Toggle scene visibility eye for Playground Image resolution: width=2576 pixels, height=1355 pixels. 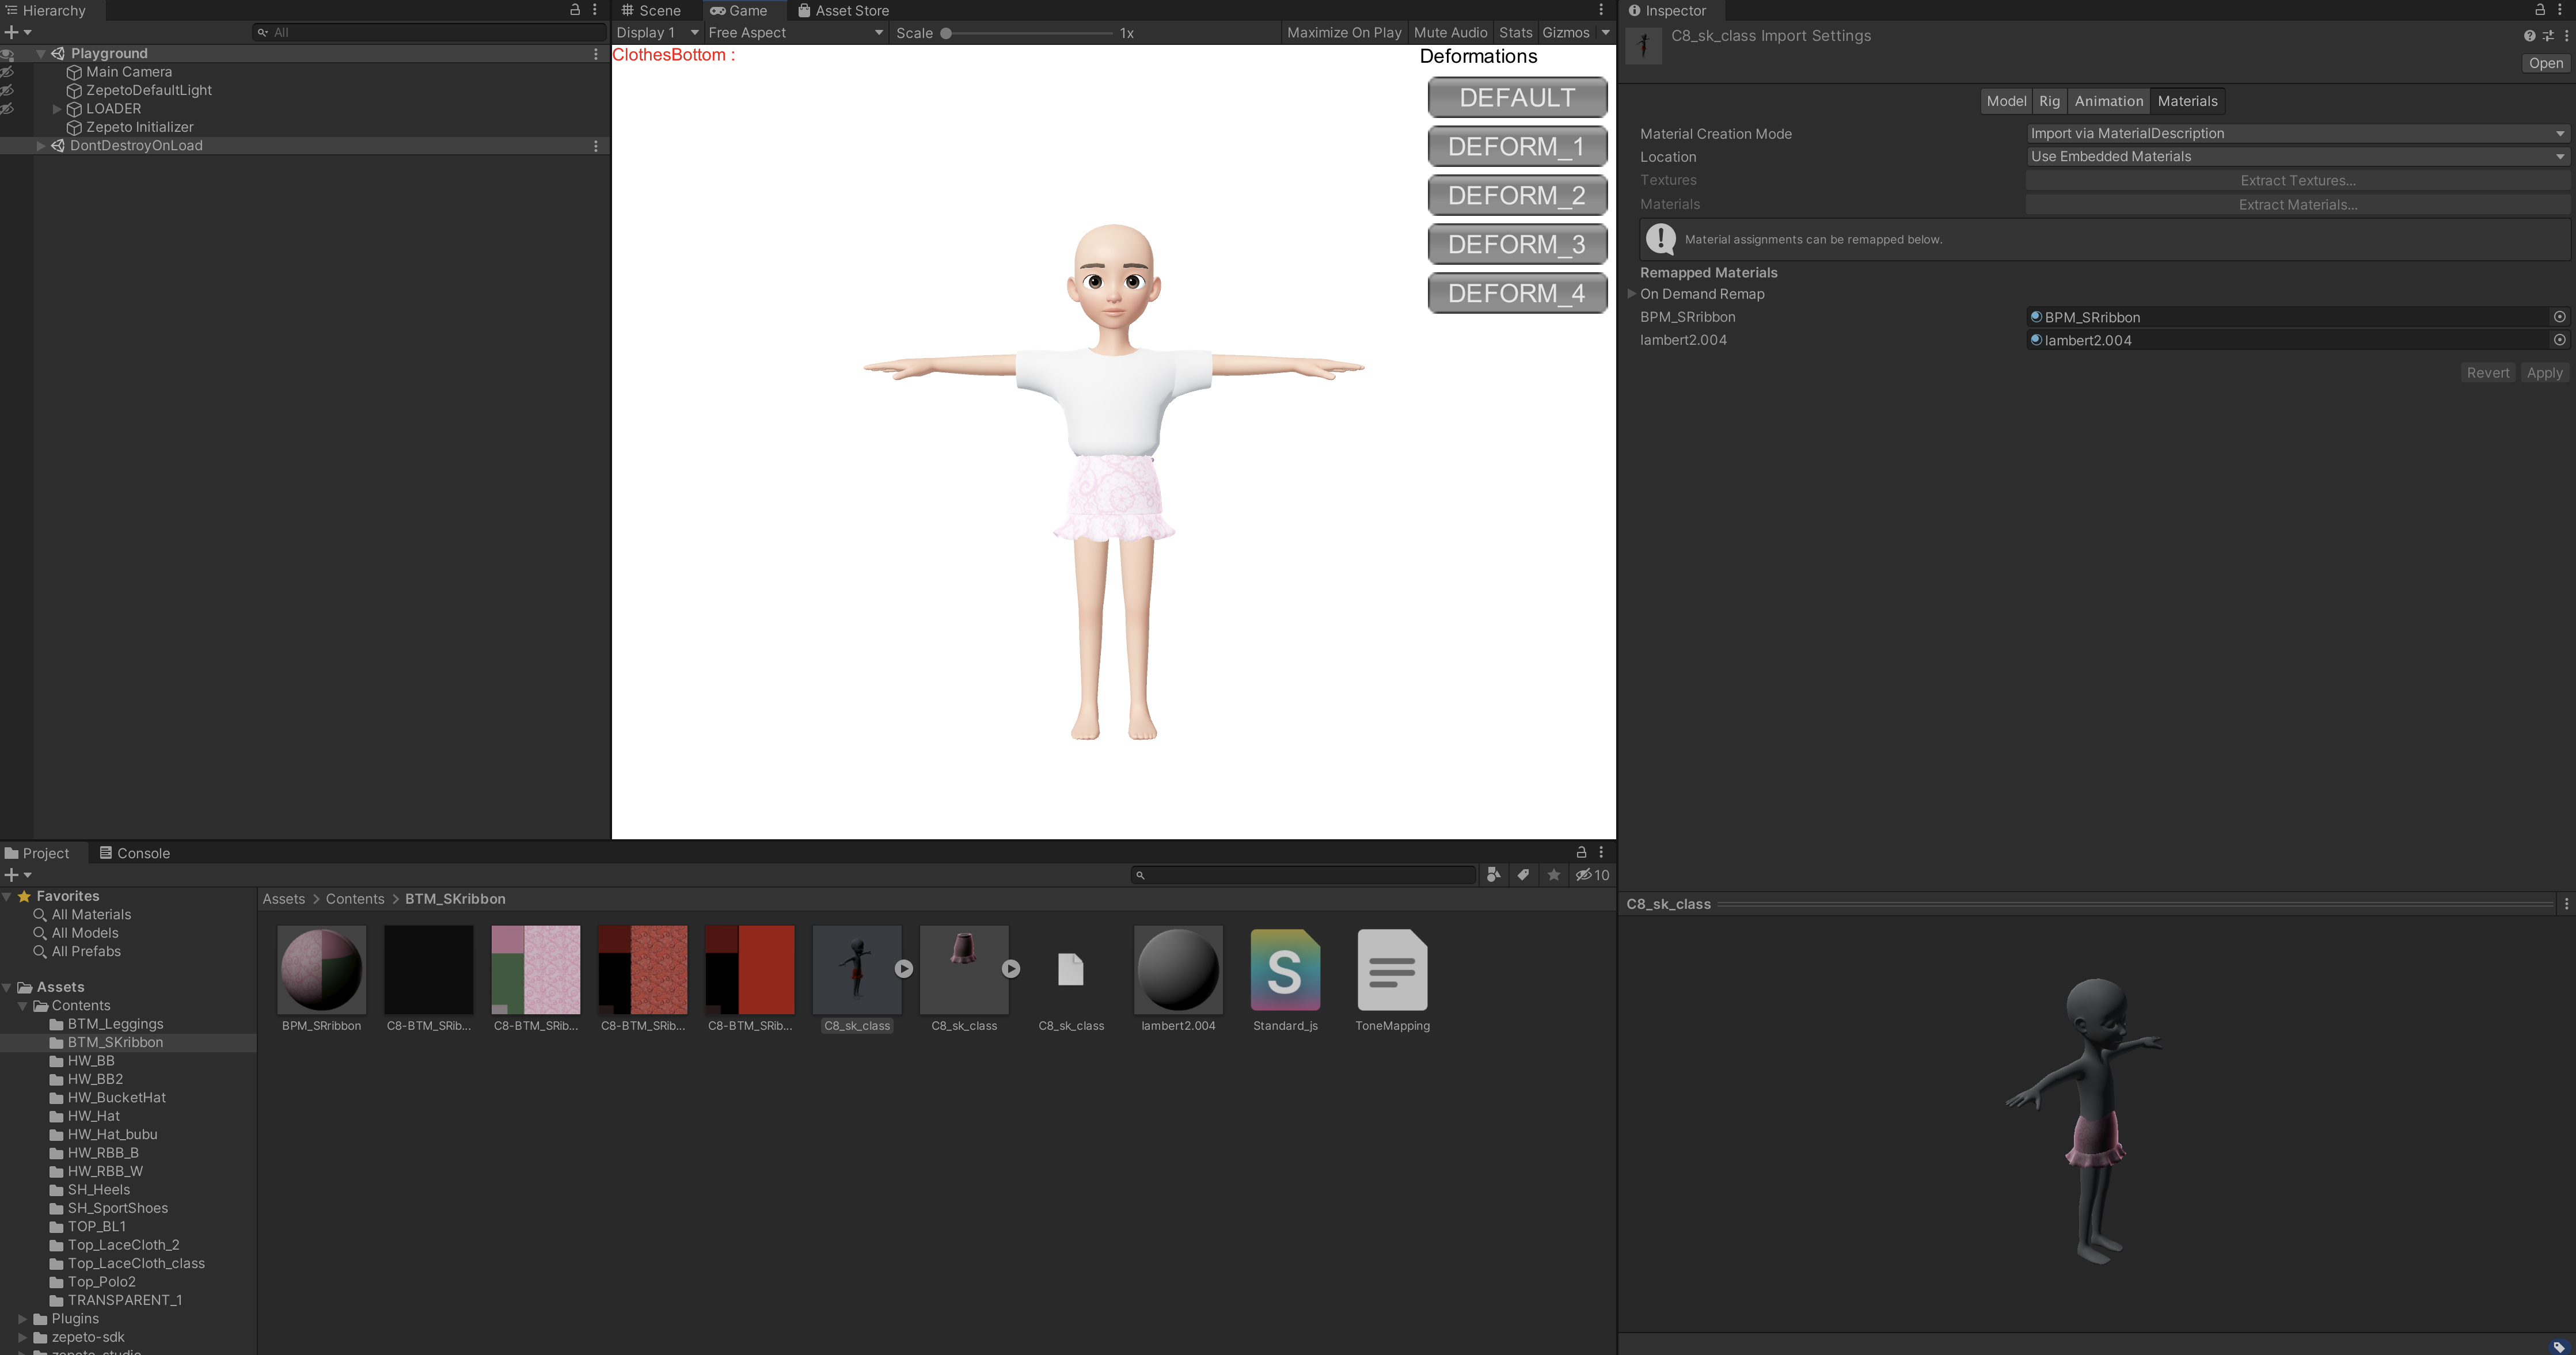tap(8, 54)
